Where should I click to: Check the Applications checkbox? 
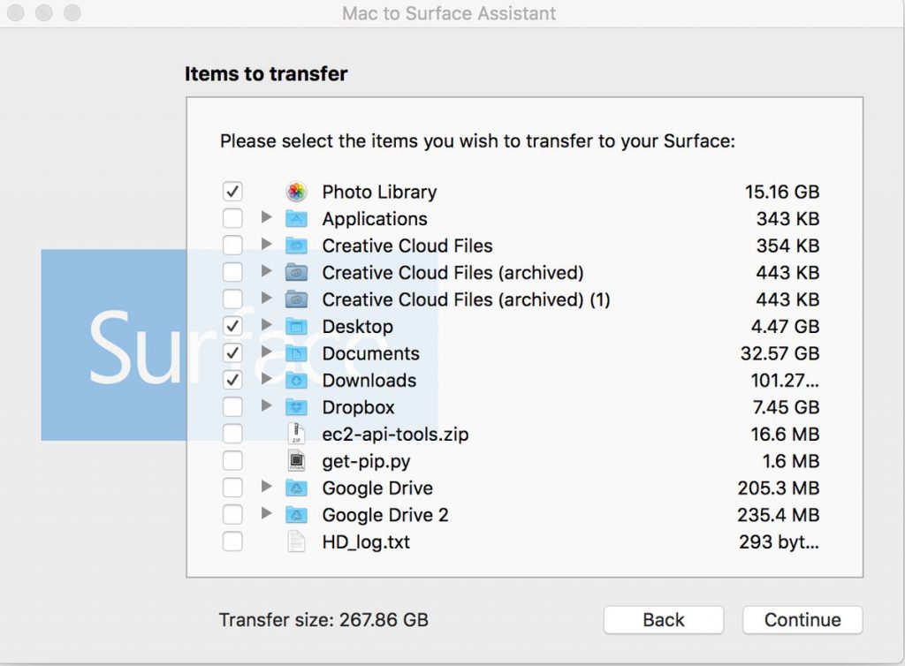pos(232,218)
